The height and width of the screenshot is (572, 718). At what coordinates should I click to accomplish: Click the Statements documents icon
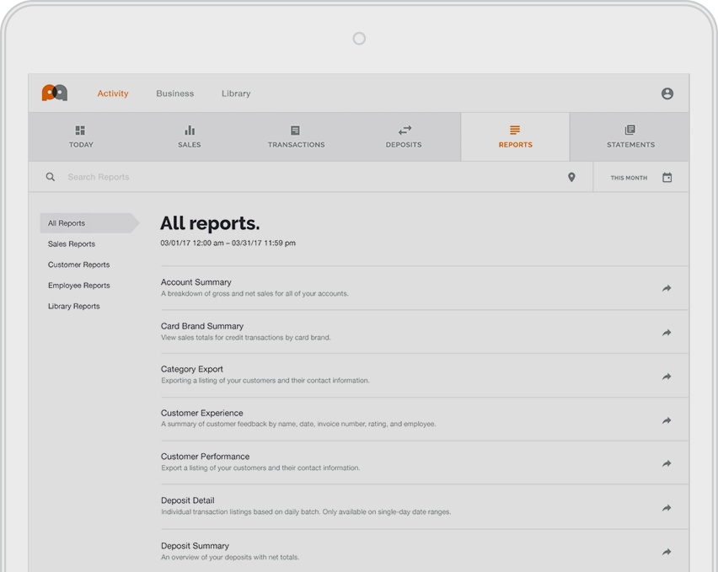630,130
